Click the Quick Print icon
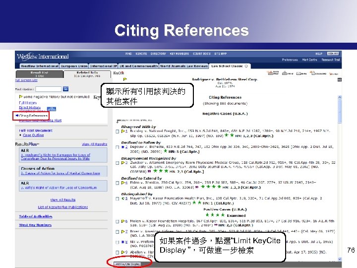 tap(273, 73)
